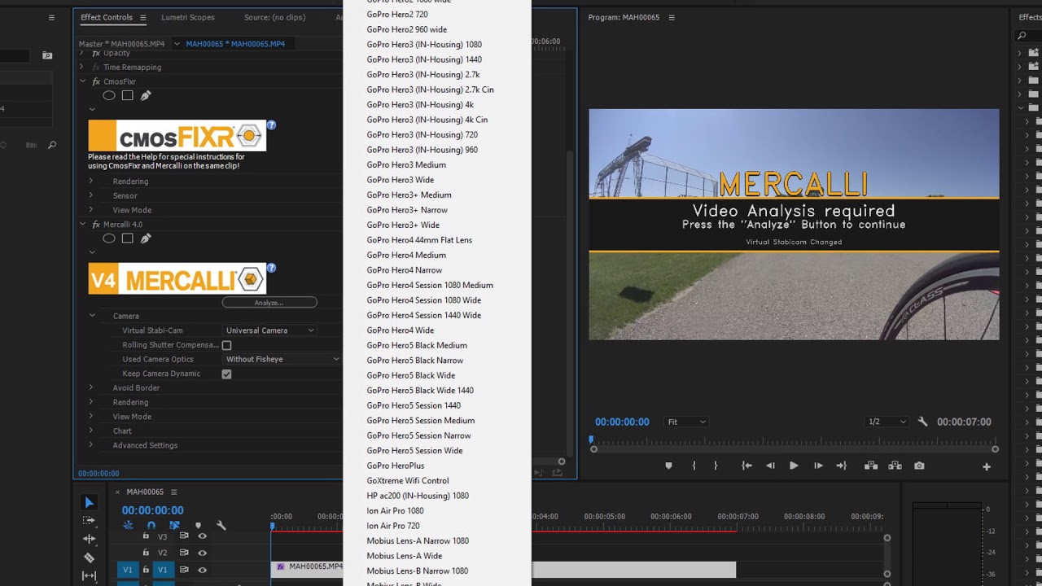Image resolution: width=1042 pixels, height=586 pixels.
Task: Click Mark Out in Program monitor
Action: [716, 466]
